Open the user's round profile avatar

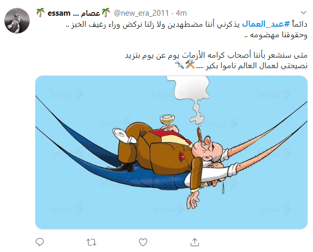(17, 20)
